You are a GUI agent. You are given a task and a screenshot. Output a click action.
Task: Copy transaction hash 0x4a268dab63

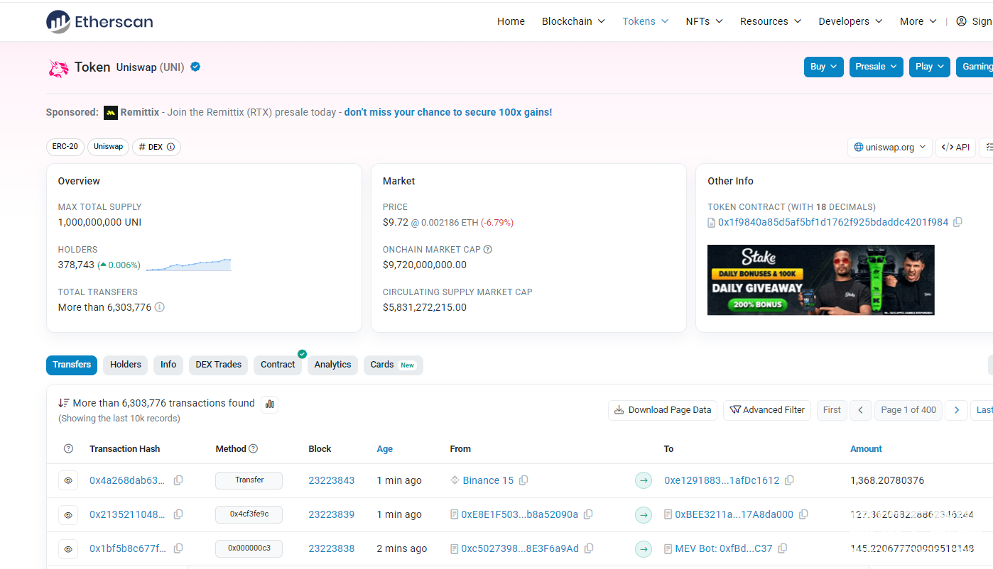[x=178, y=480]
